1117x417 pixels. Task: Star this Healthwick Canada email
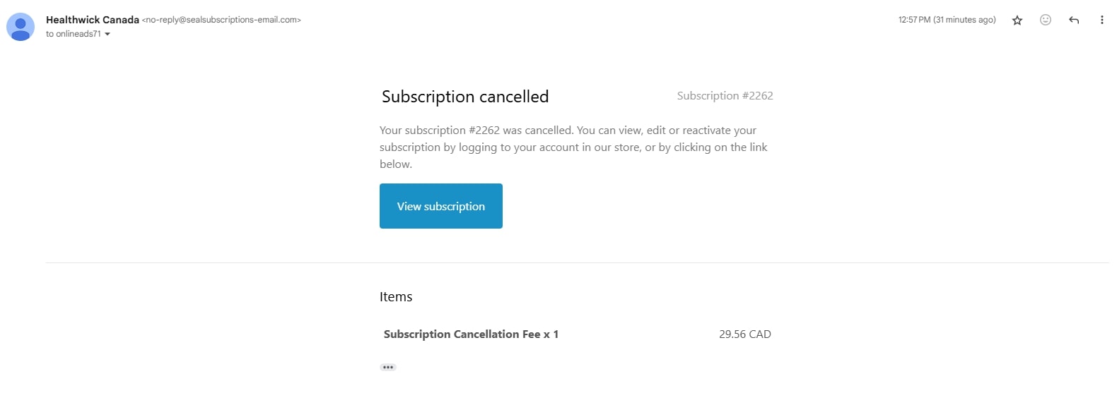click(x=1017, y=20)
